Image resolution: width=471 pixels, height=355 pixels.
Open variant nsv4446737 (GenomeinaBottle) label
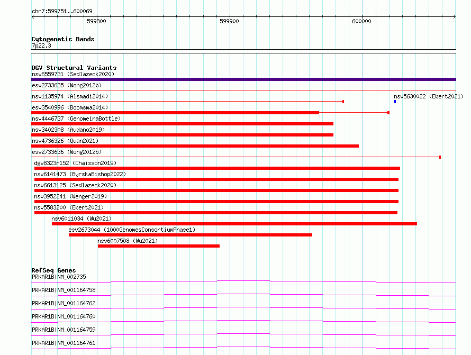click(x=76, y=119)
